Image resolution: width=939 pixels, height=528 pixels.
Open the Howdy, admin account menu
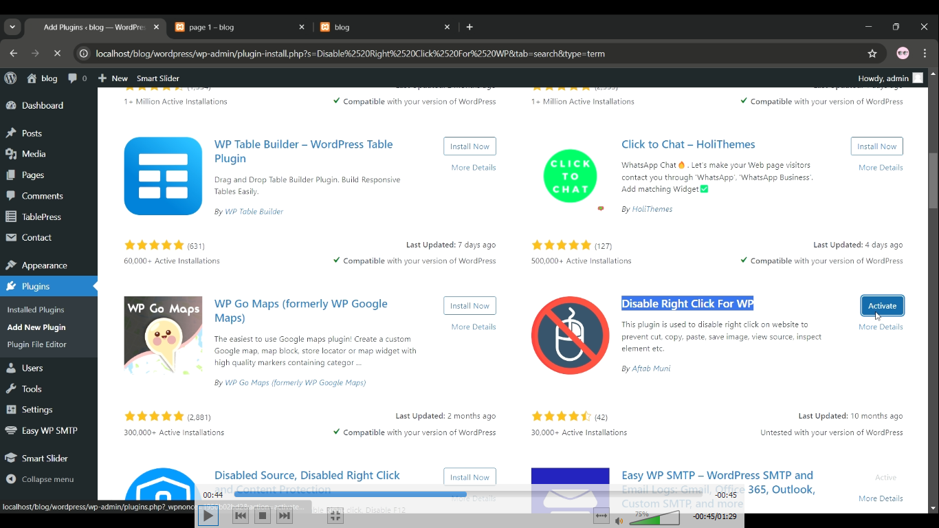coord(890,78)
